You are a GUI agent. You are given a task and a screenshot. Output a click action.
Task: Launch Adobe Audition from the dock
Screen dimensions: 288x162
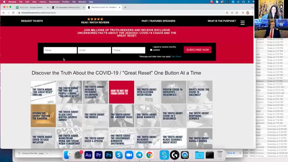click(x=88, y=155)
